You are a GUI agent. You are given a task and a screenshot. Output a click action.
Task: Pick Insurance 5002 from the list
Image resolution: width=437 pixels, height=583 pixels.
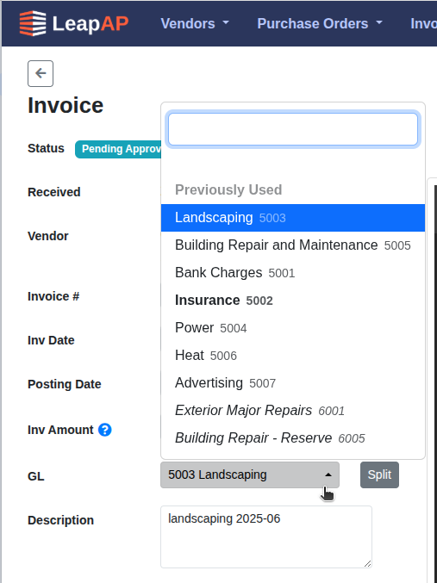pos(293,300)
